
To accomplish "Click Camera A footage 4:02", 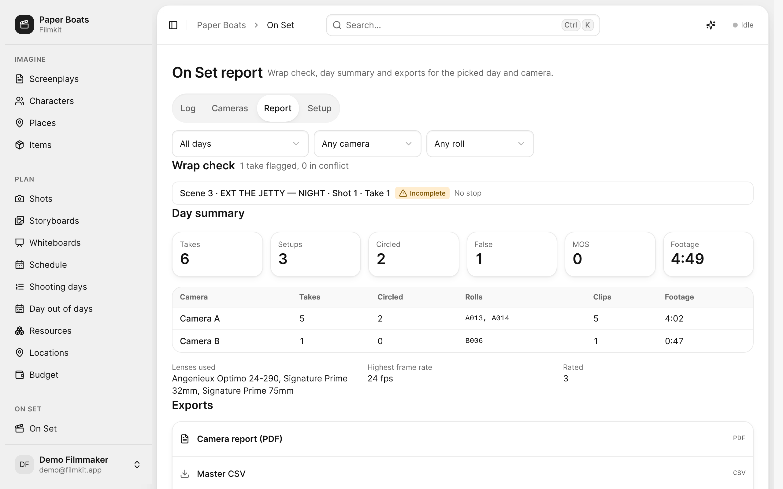I will (x=674, y=318).
